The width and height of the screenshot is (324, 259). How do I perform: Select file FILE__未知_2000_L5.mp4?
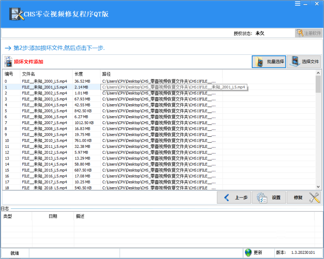(44, 81)
